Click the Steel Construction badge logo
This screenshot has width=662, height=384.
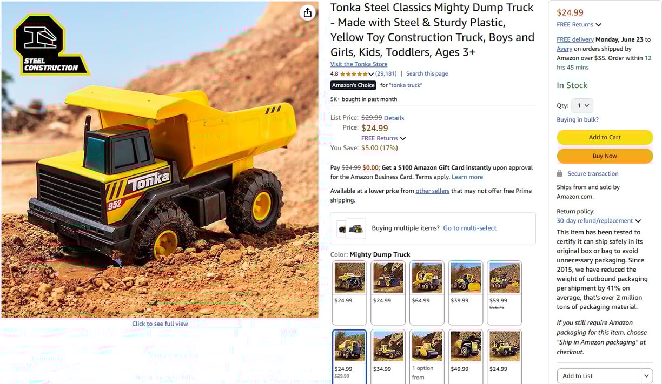point(50,45)
